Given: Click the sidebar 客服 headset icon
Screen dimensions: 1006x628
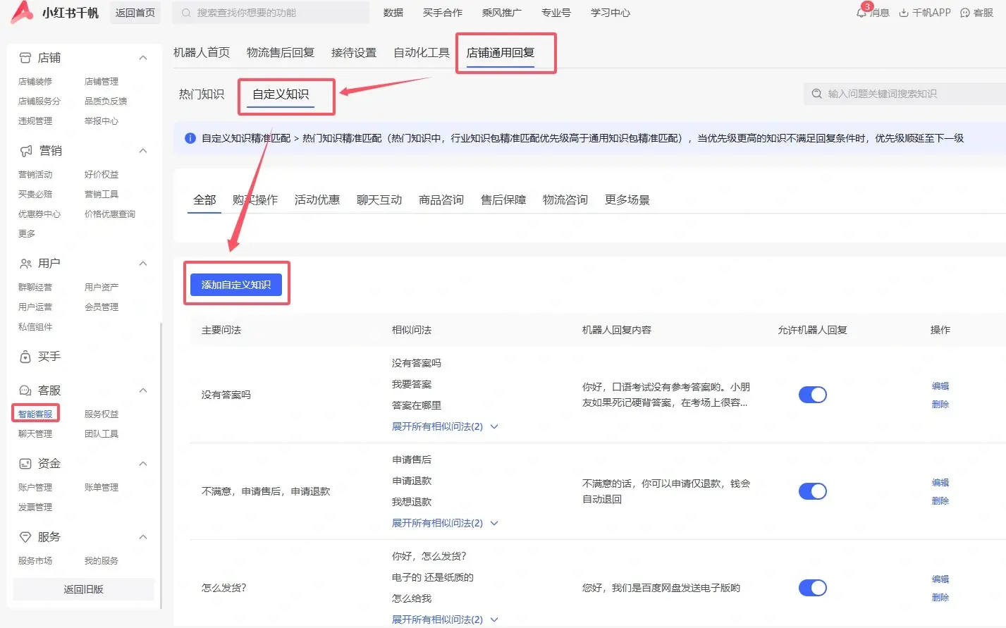Looking at the screenshot, I should click(x=25, y=390).
